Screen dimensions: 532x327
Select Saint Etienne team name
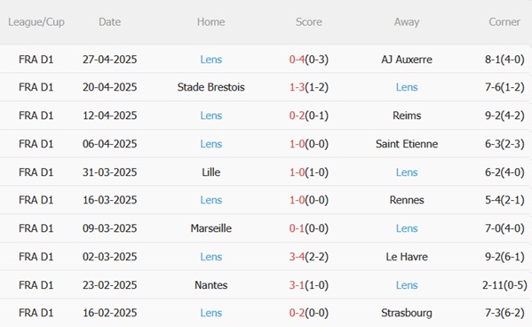pyautogui.click(x=407, y=144)
